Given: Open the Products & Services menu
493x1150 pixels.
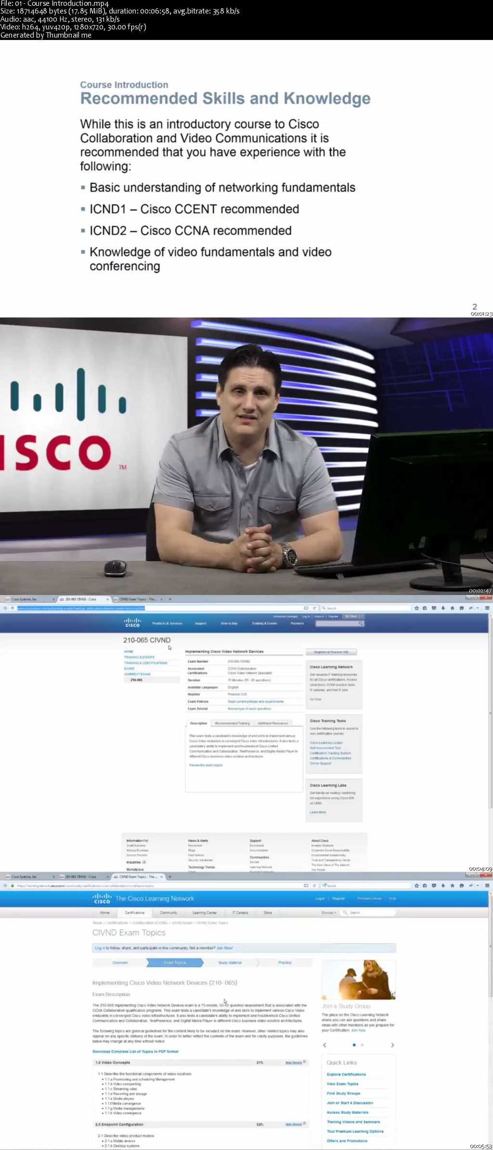Looking at the screenshot, I should point(168,623).
